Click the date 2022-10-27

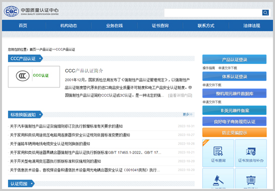pos(186,135)
